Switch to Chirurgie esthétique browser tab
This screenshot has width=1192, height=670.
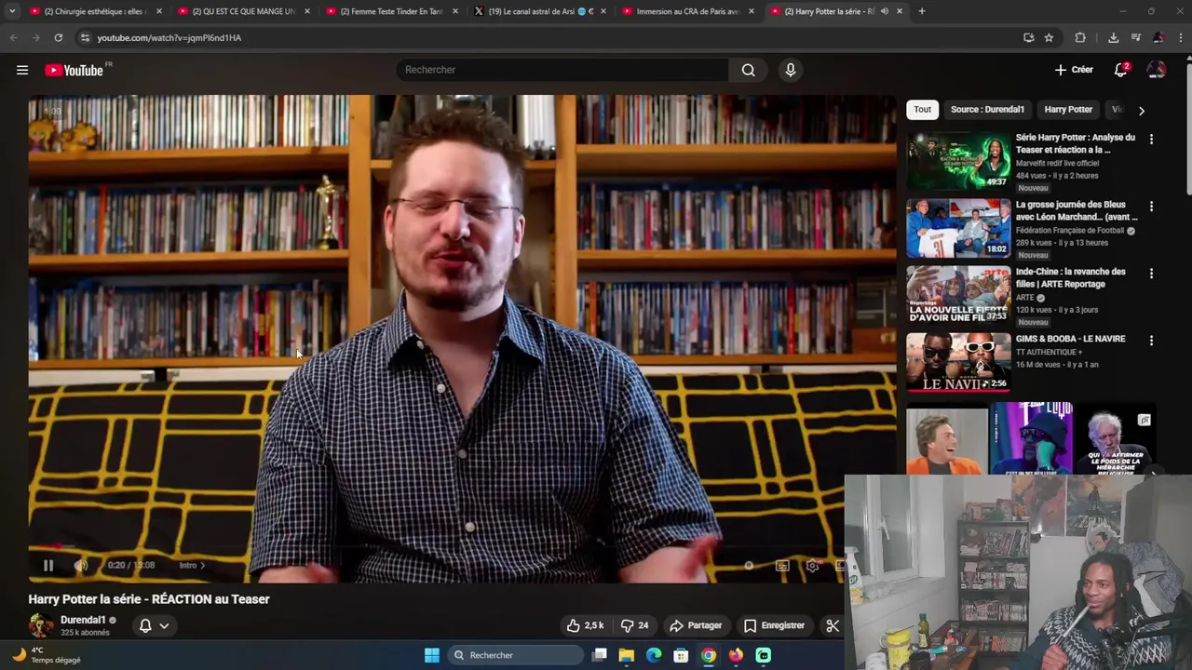94,11
